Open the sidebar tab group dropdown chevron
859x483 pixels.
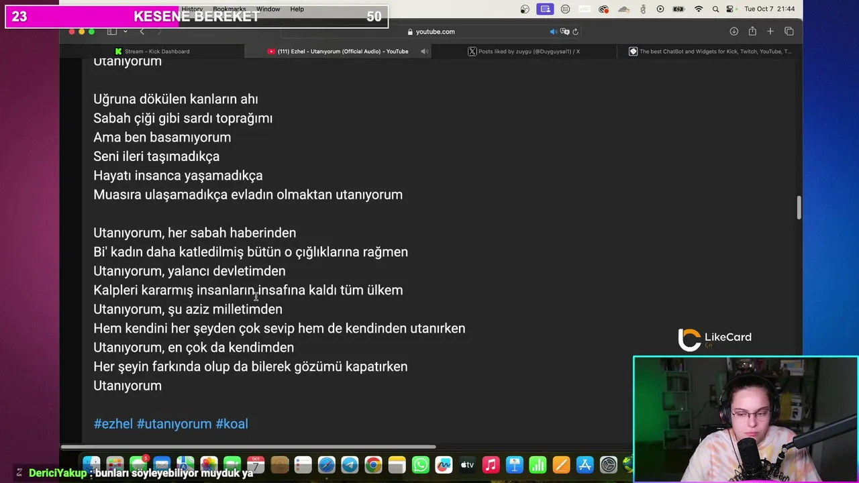pyautogui.click(x=125, y=32)
